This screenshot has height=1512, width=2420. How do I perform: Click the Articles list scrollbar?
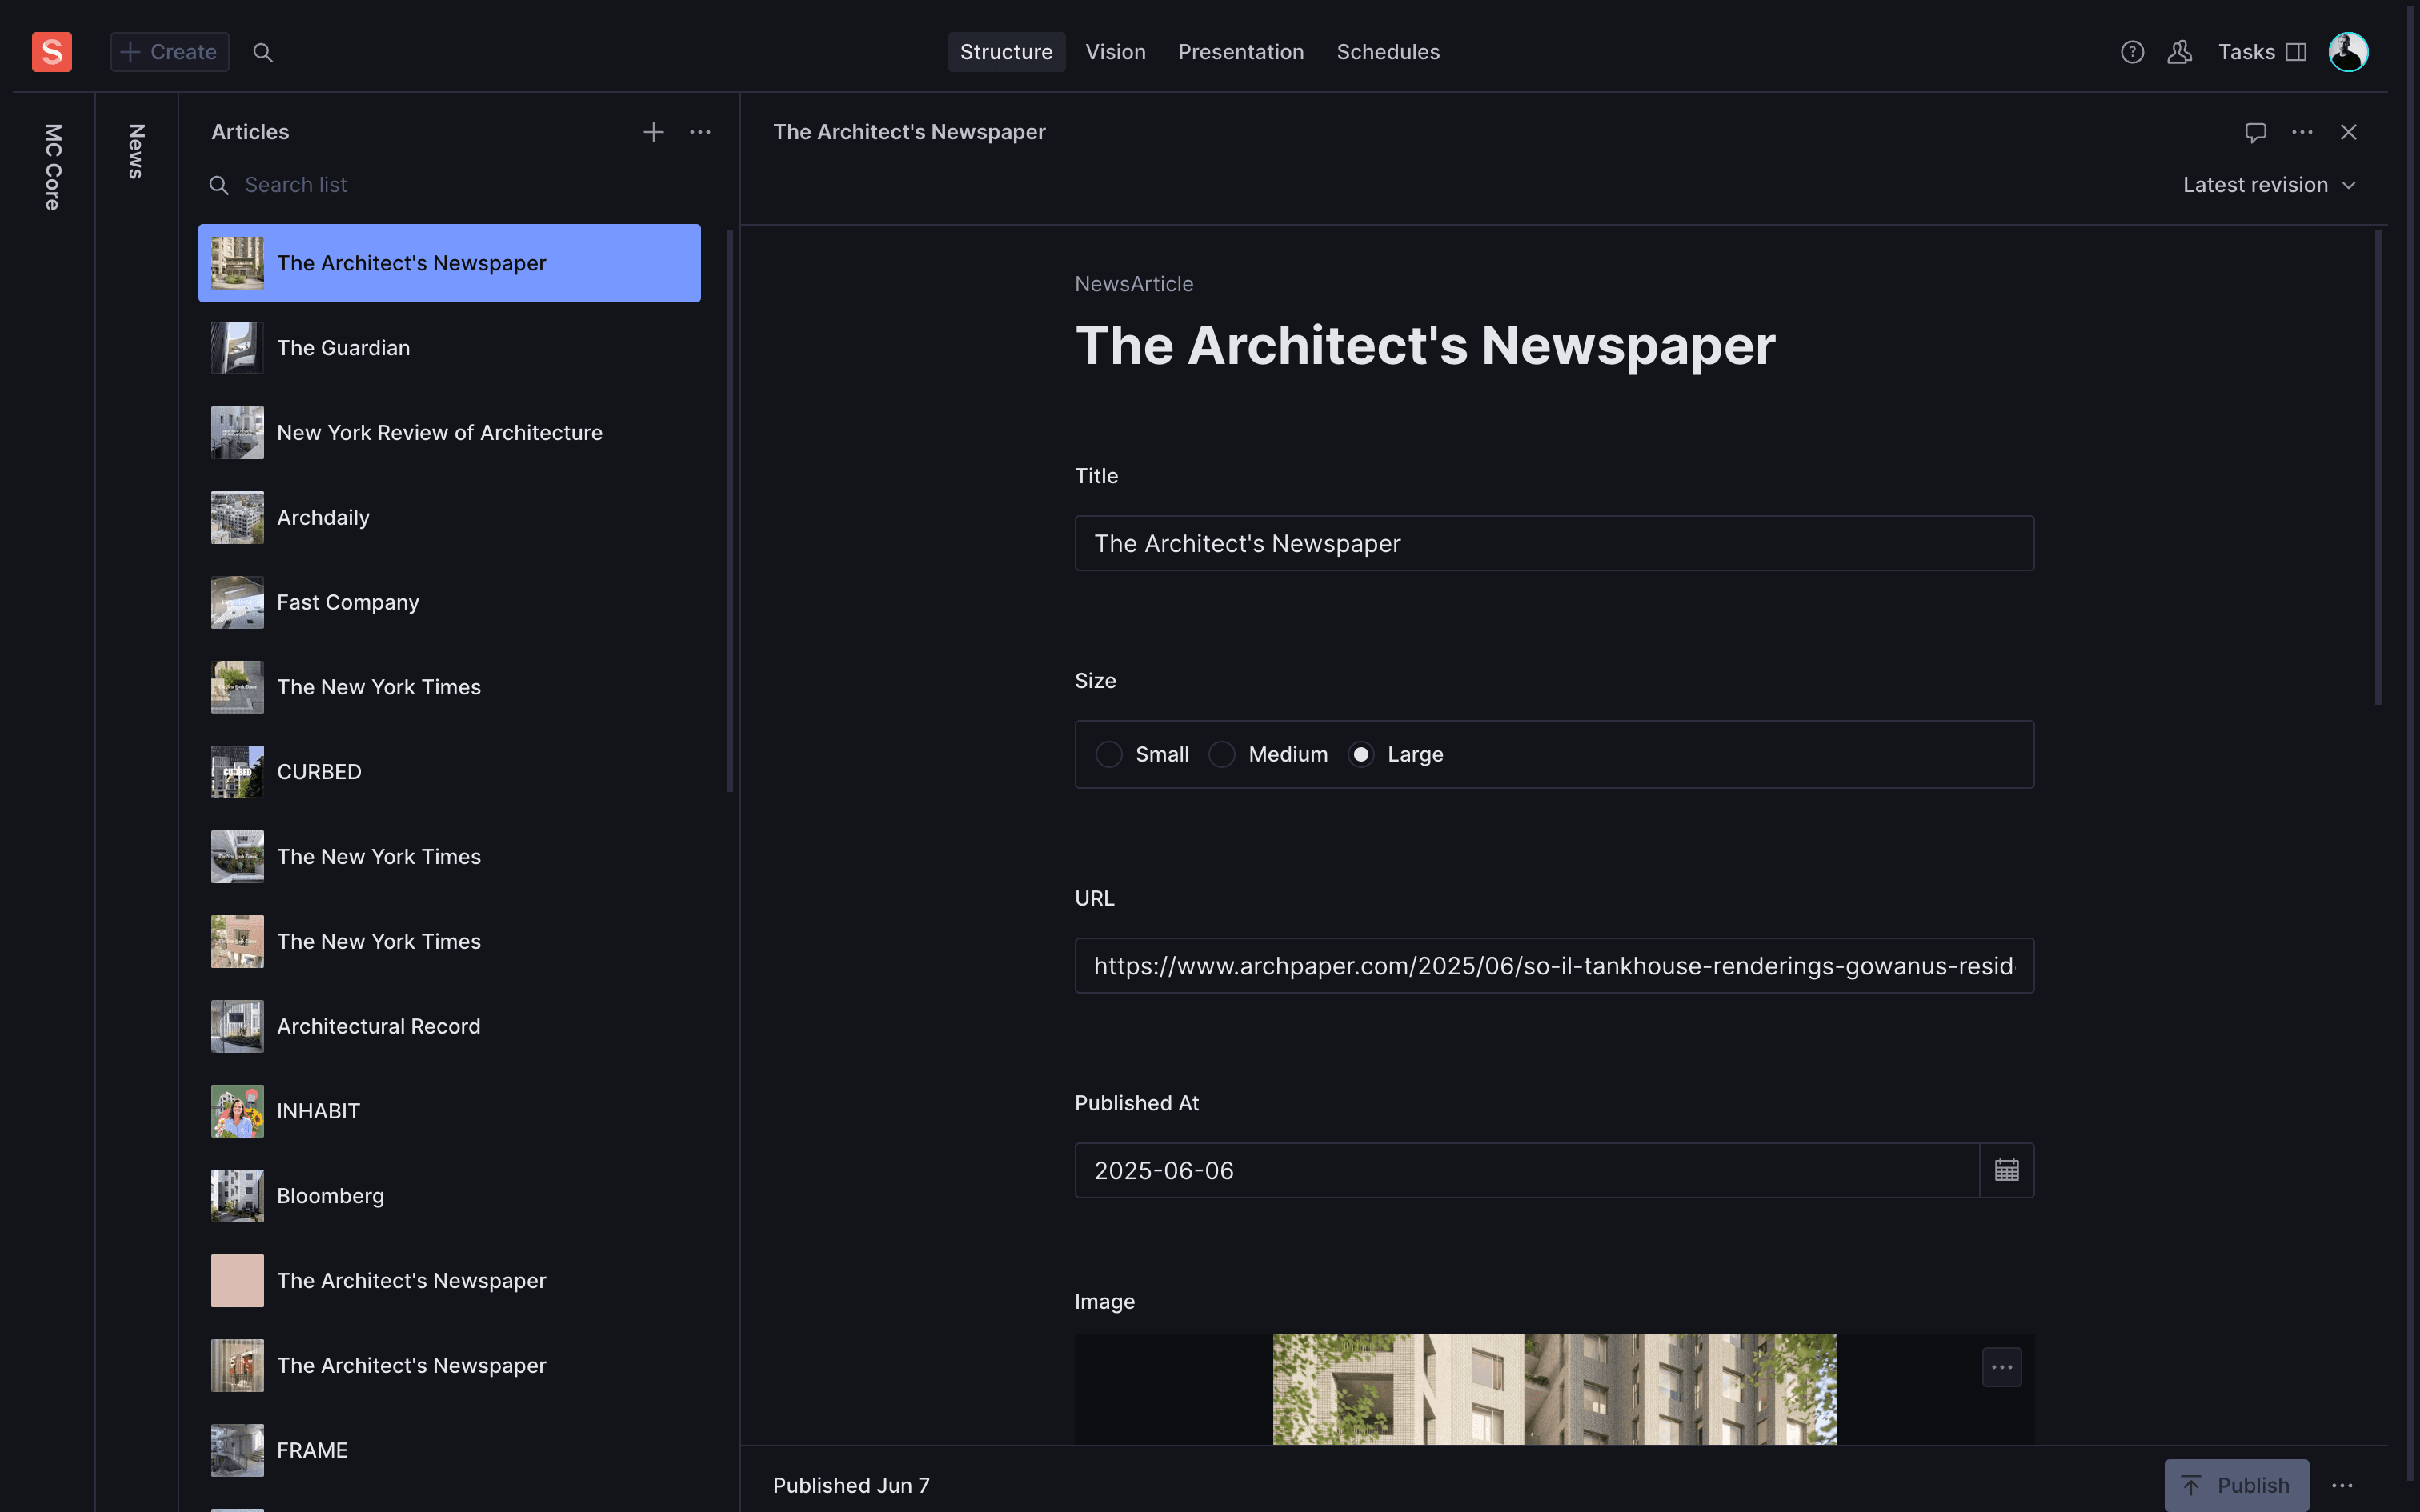click(x=729, y=510)
